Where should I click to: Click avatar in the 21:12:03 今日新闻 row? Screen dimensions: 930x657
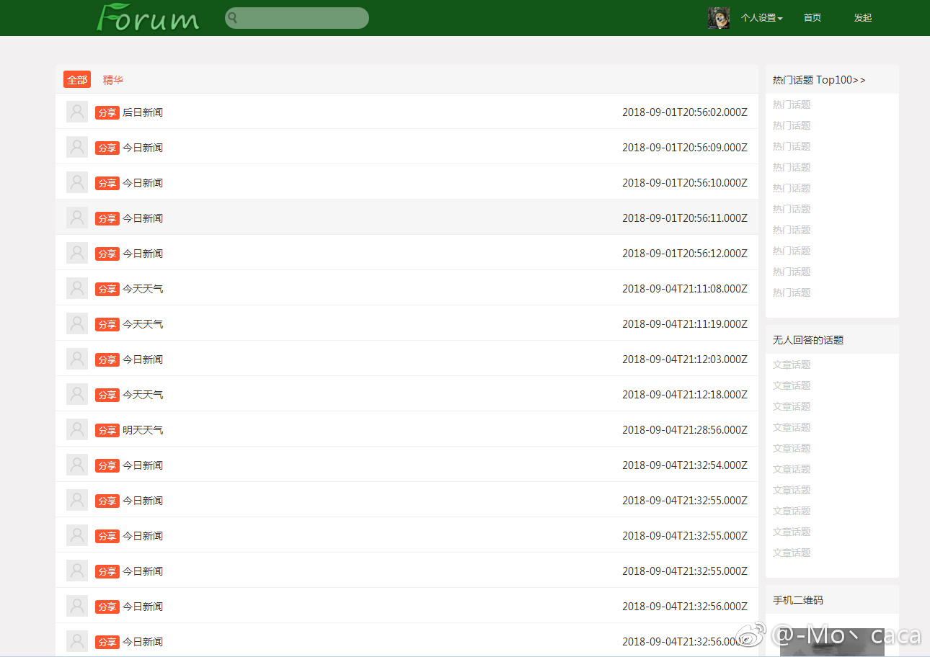(x=77, y=359)
